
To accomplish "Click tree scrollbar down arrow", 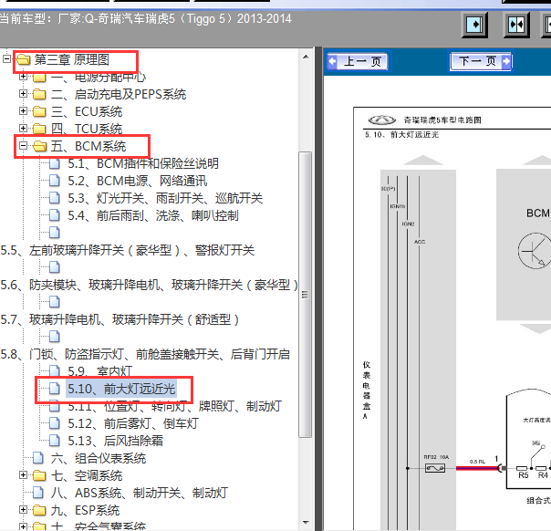I will coord(306,523).
